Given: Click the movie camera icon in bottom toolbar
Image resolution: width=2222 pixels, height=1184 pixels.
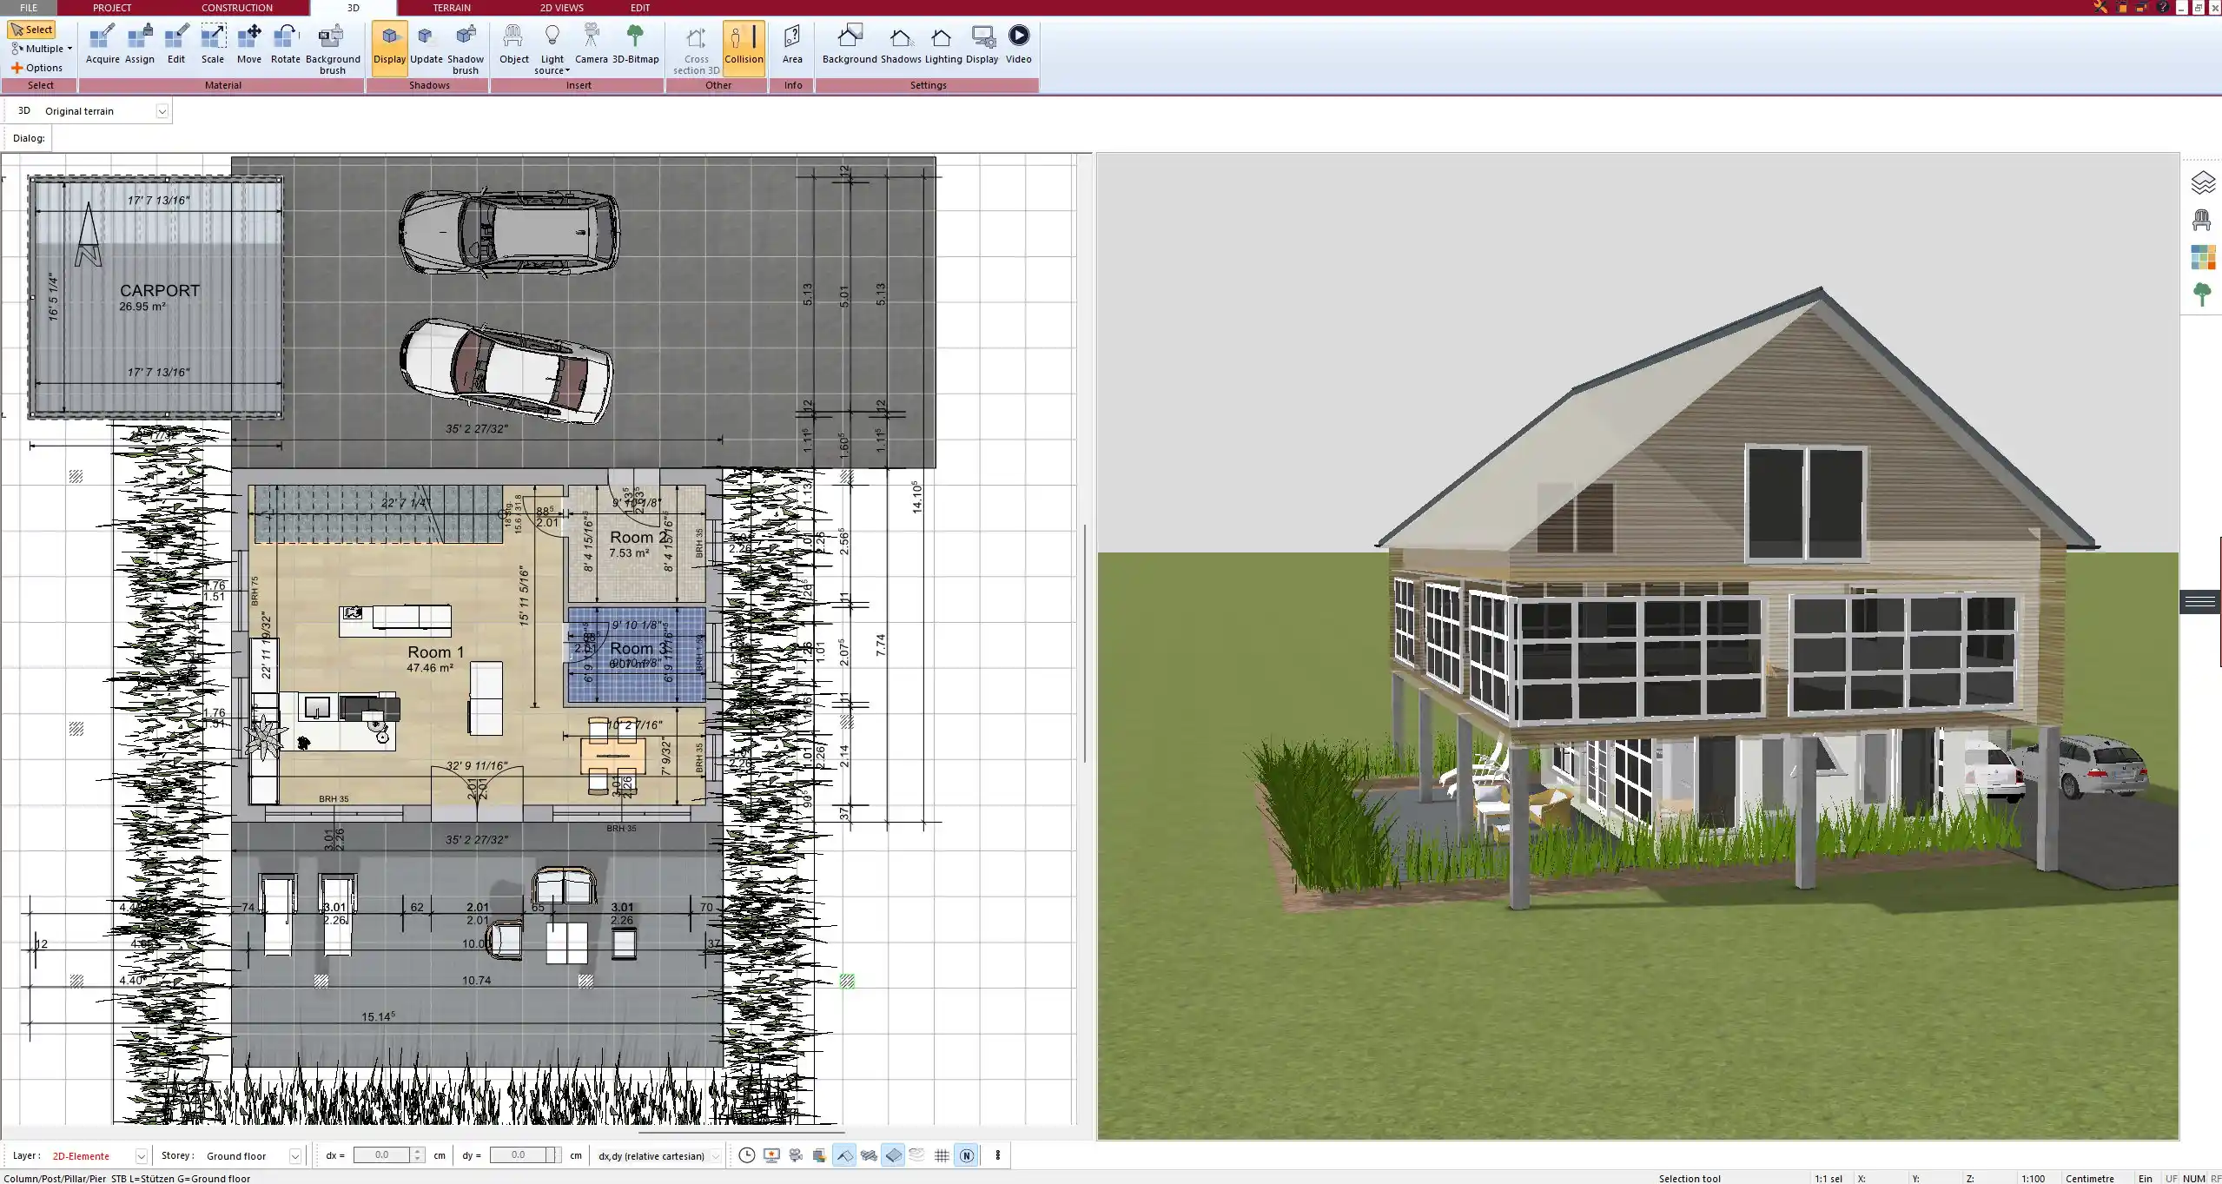Looking at the screenshot, I should point(796,1155).
